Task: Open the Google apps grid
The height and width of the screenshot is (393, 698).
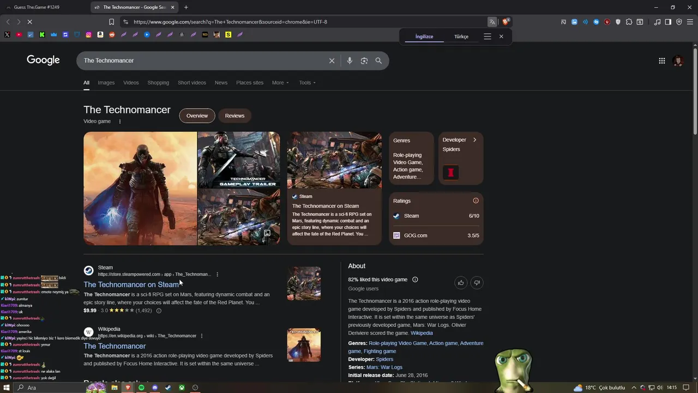Action: (x=661, y=61)
